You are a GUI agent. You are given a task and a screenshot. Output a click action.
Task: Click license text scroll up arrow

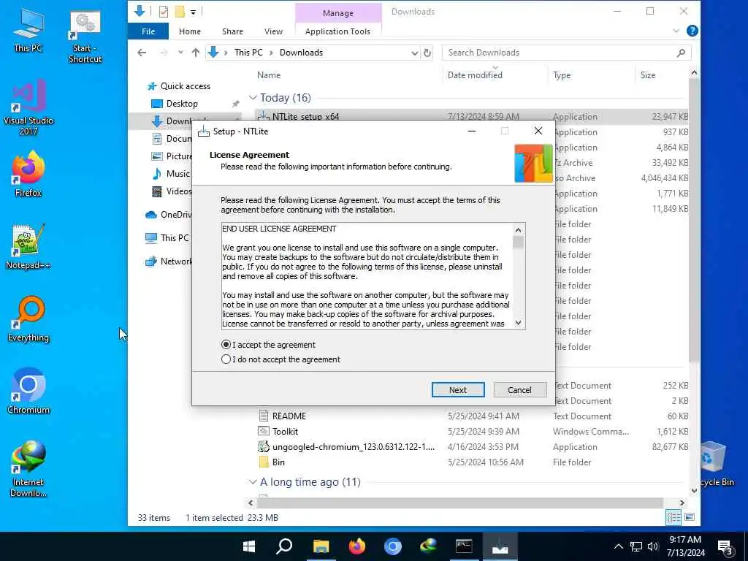[518, 230]
